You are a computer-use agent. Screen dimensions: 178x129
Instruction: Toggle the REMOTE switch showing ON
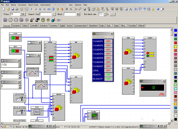pyautogui.click(x=108, y=75)
